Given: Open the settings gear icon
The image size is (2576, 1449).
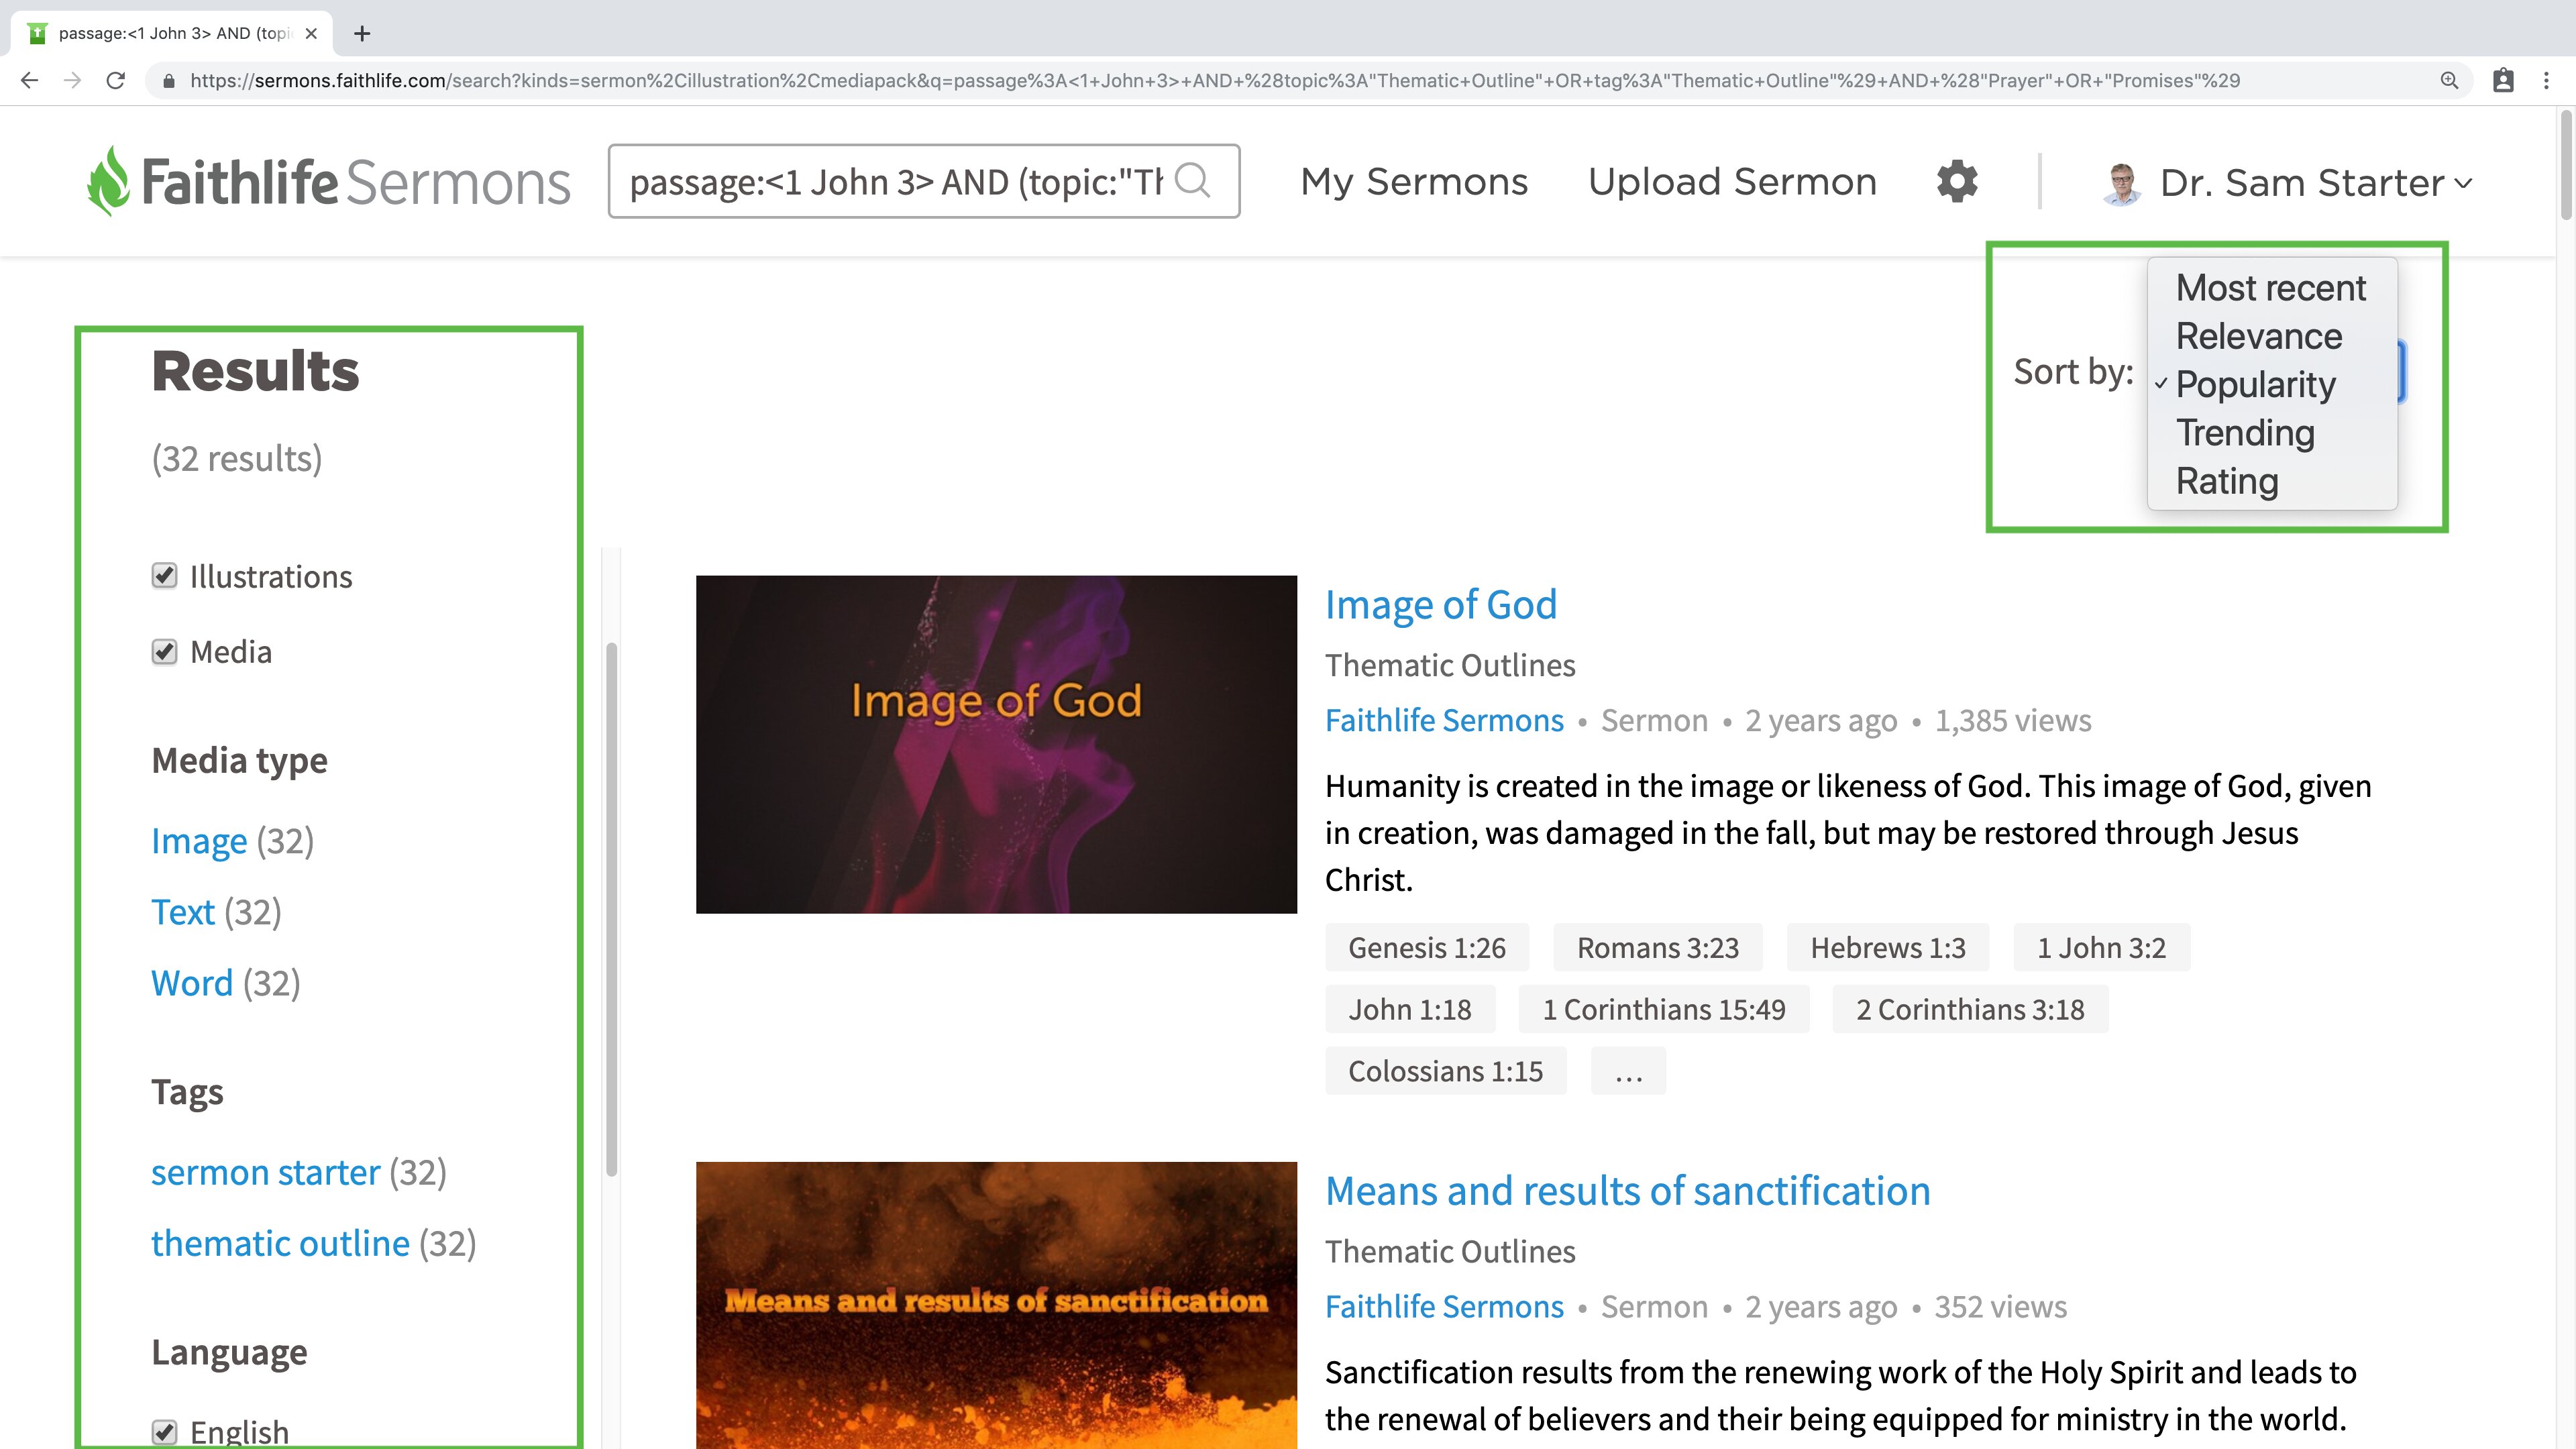Looking at the screenshot, I should pos(1957,181).
